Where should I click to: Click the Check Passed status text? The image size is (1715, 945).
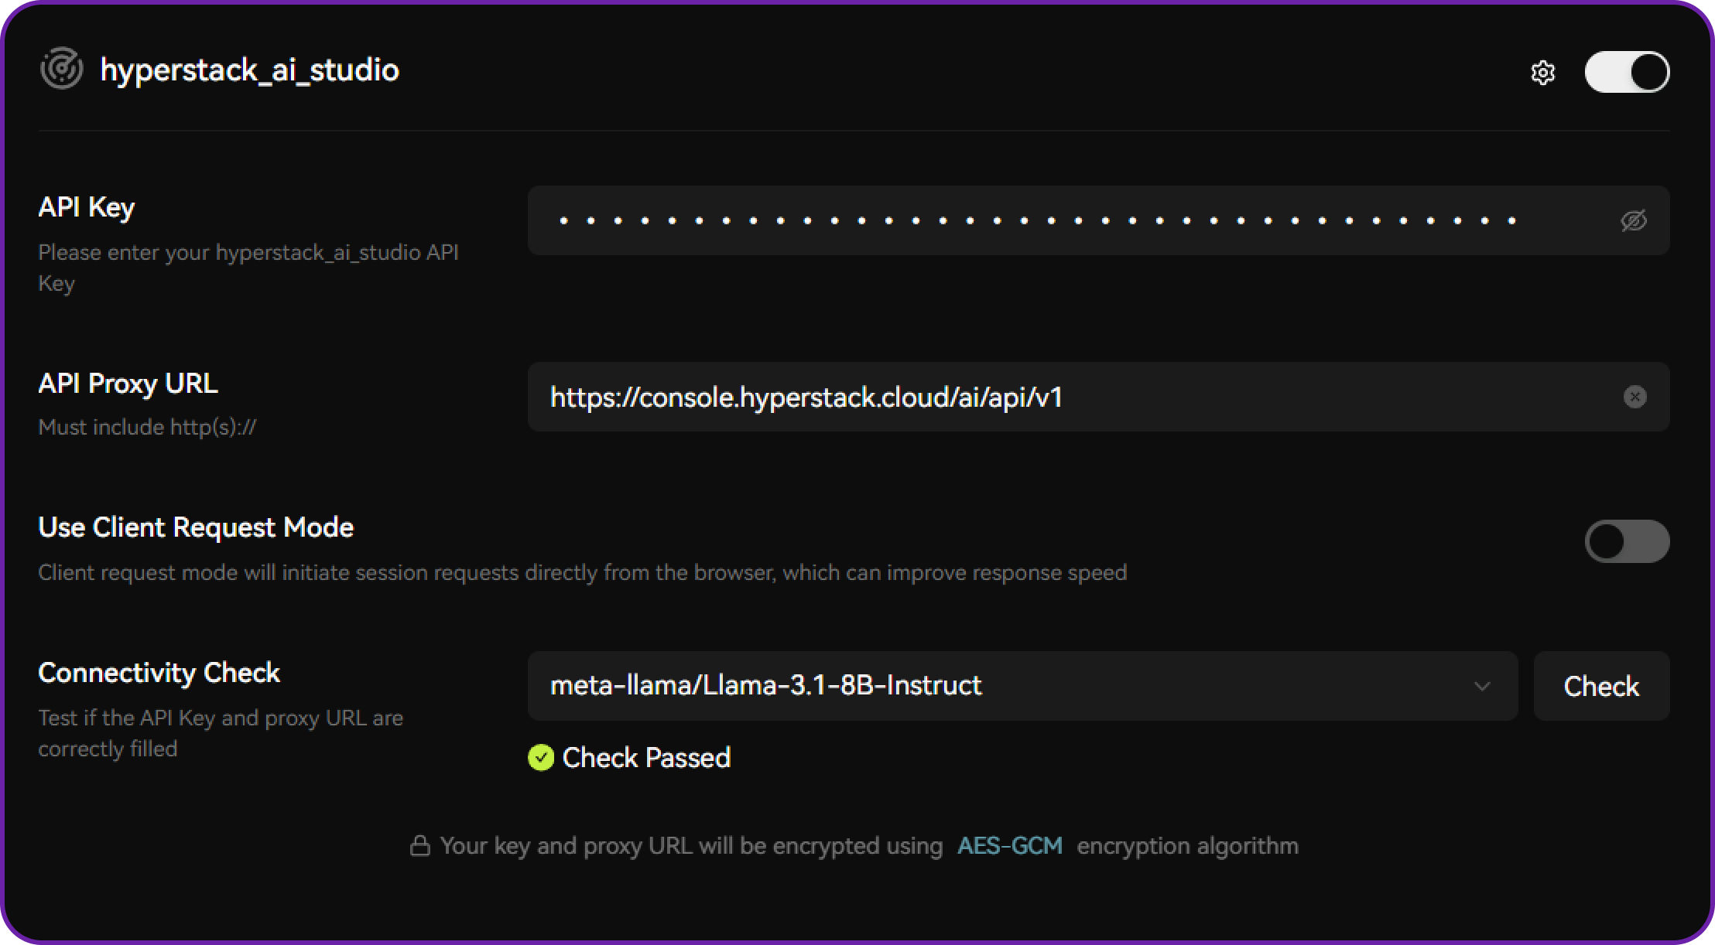pyautogui.click(x=647, y=758)
